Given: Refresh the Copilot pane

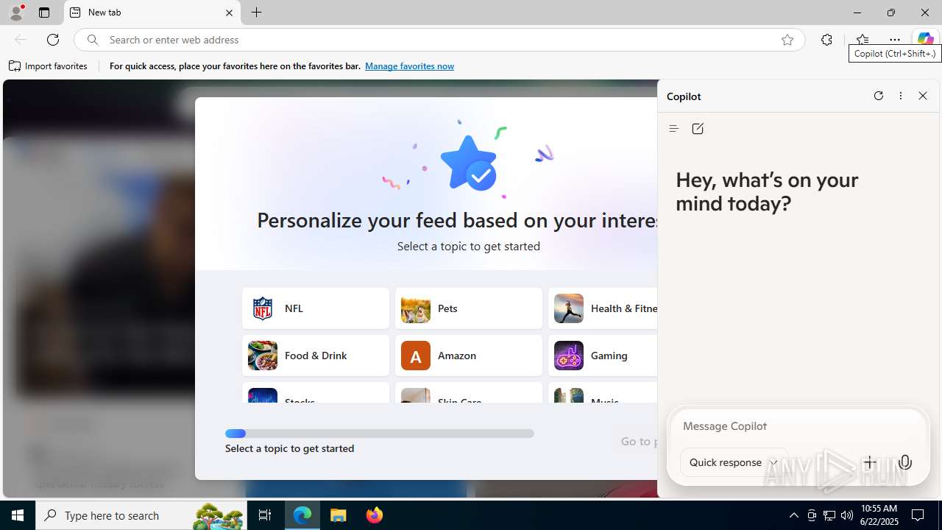Looking at the screenshot, I should (879, 96).
